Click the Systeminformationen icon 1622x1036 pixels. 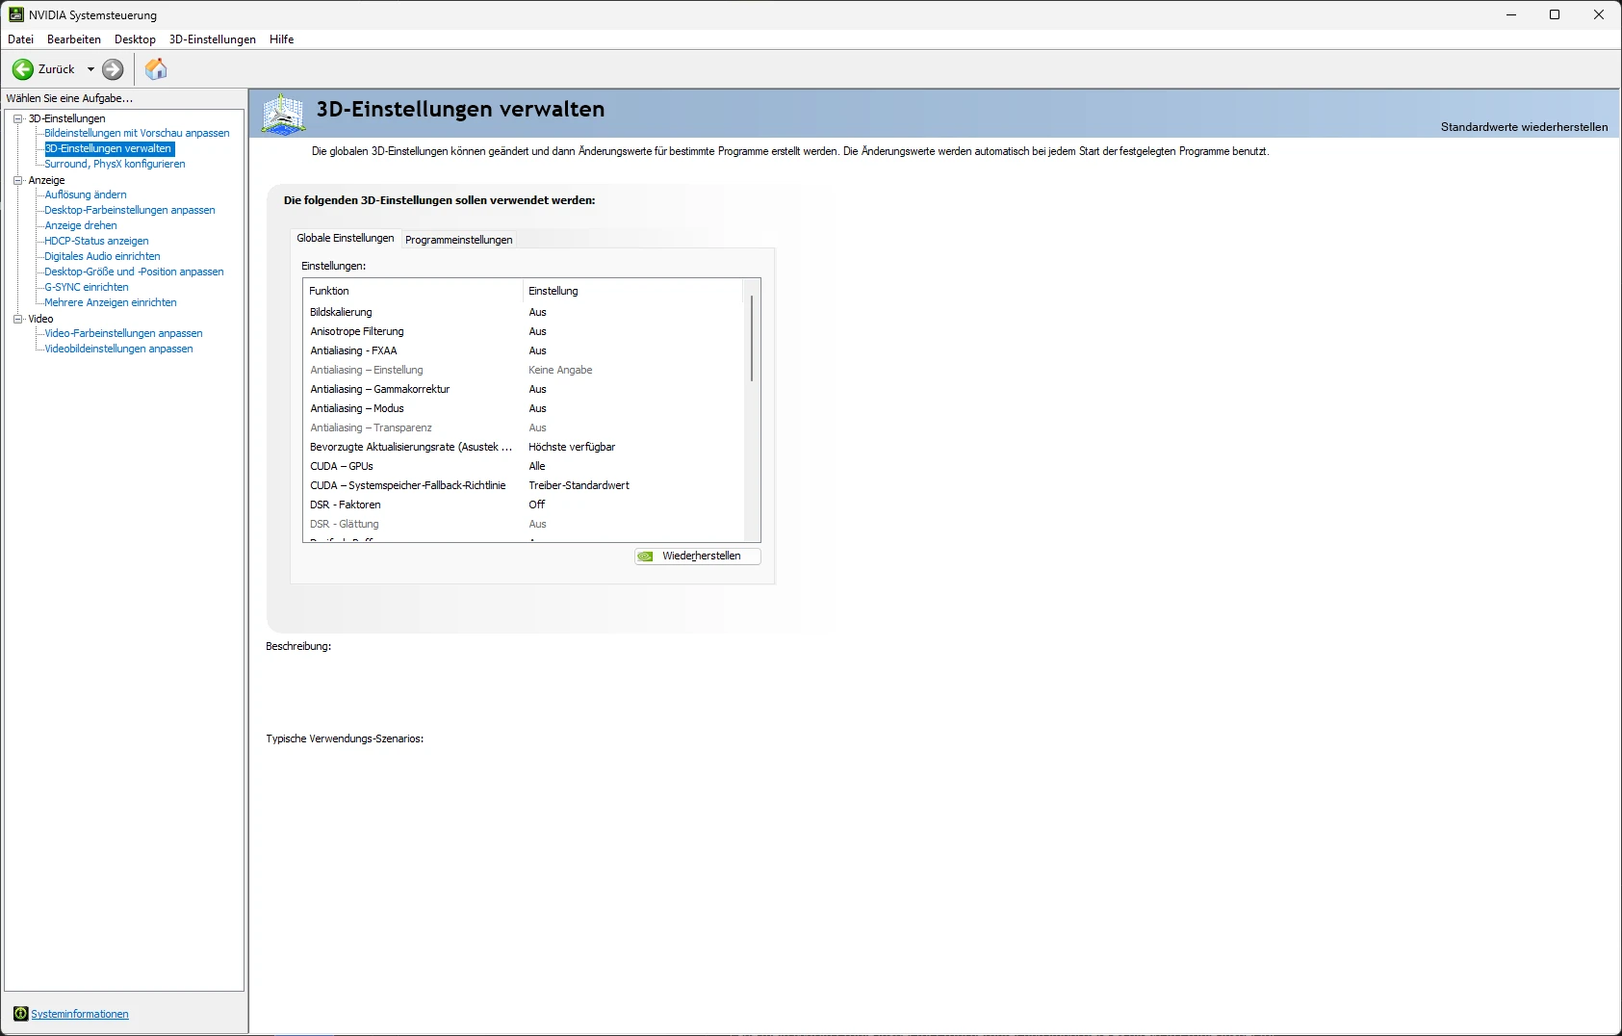[20, 1014]
